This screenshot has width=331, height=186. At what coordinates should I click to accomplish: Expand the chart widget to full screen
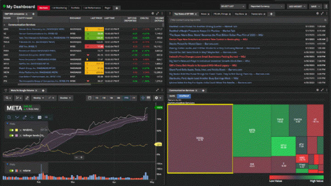point(157,90)
